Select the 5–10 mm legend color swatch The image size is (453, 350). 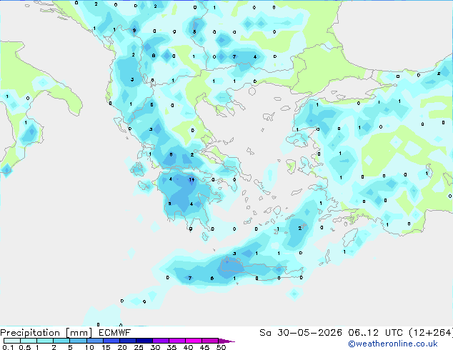coord(78,341)
